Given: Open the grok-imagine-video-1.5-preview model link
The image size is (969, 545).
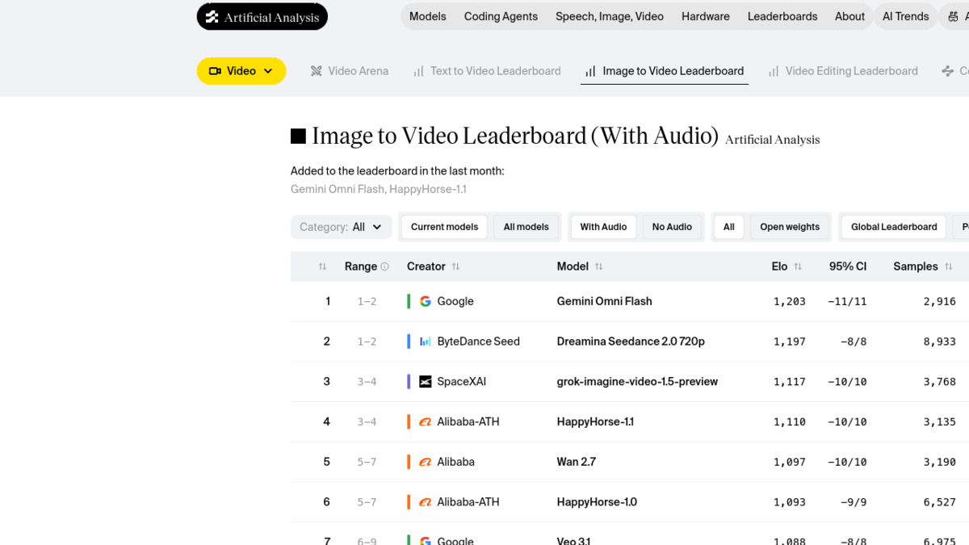Looking at the screenshot, I should tap(637, 382).
